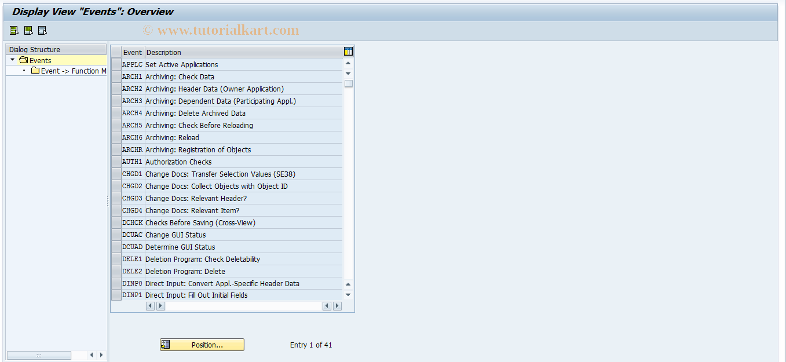Image resolution: width=786 pixels, height=362 pixels.
Task: Click 'Archiving: Check Data' description
Action: 243,76
